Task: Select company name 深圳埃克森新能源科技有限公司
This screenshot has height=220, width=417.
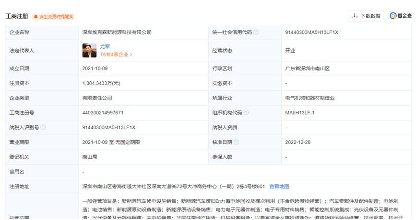Action: pos(117,33)
